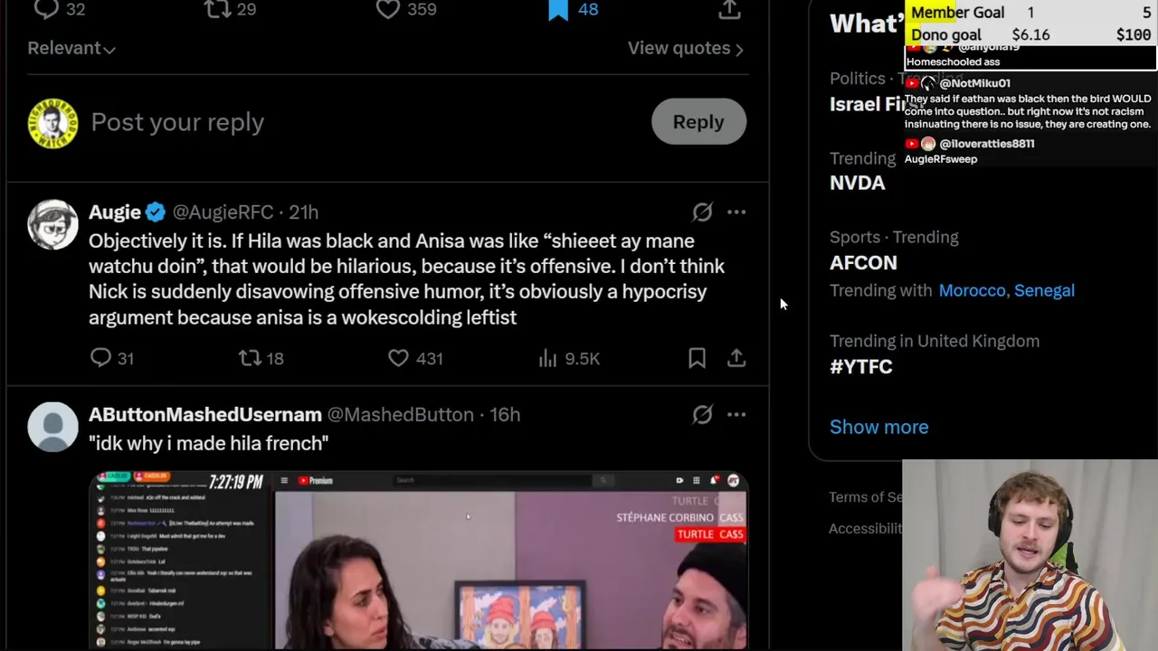Screen dimensions: 1158x651
Task: Open replies on Augie's post, 31 comments
Action: click(x=100, y=358)
